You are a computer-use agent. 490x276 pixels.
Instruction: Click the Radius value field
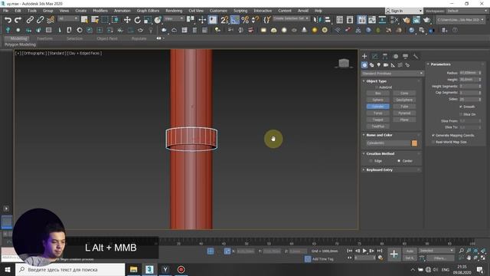[x=469, y=73]
